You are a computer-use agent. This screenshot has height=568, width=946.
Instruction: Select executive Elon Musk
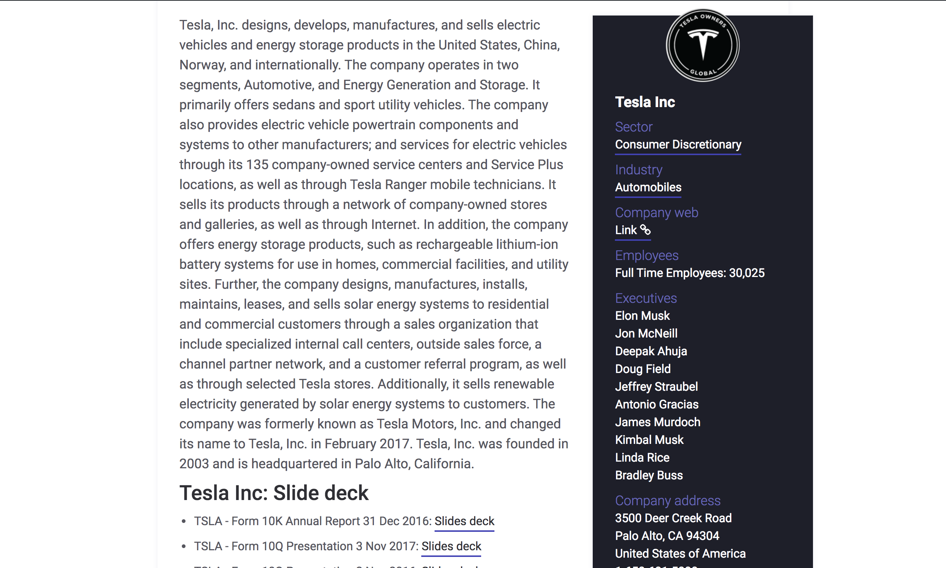pyautogui.click(x=642, y=315)
